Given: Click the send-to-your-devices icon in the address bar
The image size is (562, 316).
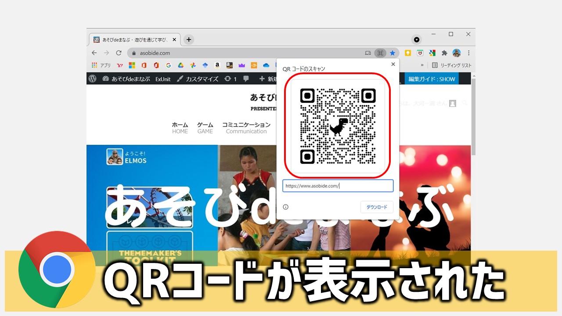Looking at the screenshot, I should (x=368, y=53).
